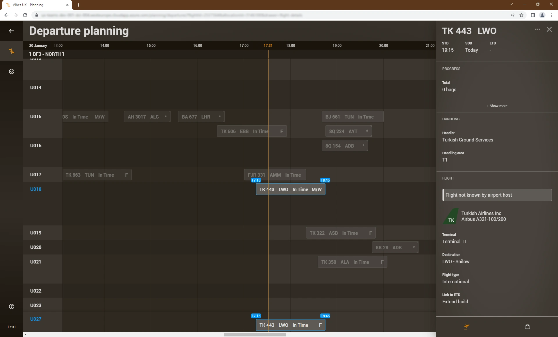The width and height of the screenshot is (558, 337).
Task: Click the Turkish Airlines TK tail logo
Action: pyautogui.click(x=450, y=216)
